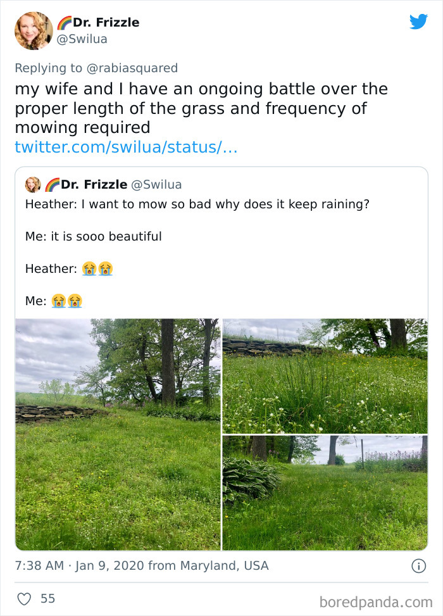Follow the twitter.com/swilua/status link
Viewport: 443px width, 616px height.
click(x=126, y=147)
